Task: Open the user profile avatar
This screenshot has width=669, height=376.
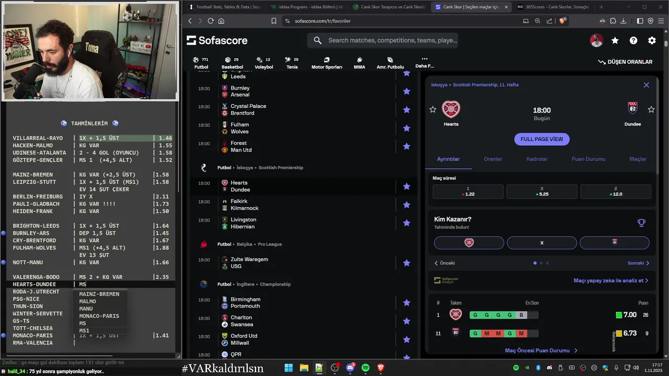Action: click(596, 40)
